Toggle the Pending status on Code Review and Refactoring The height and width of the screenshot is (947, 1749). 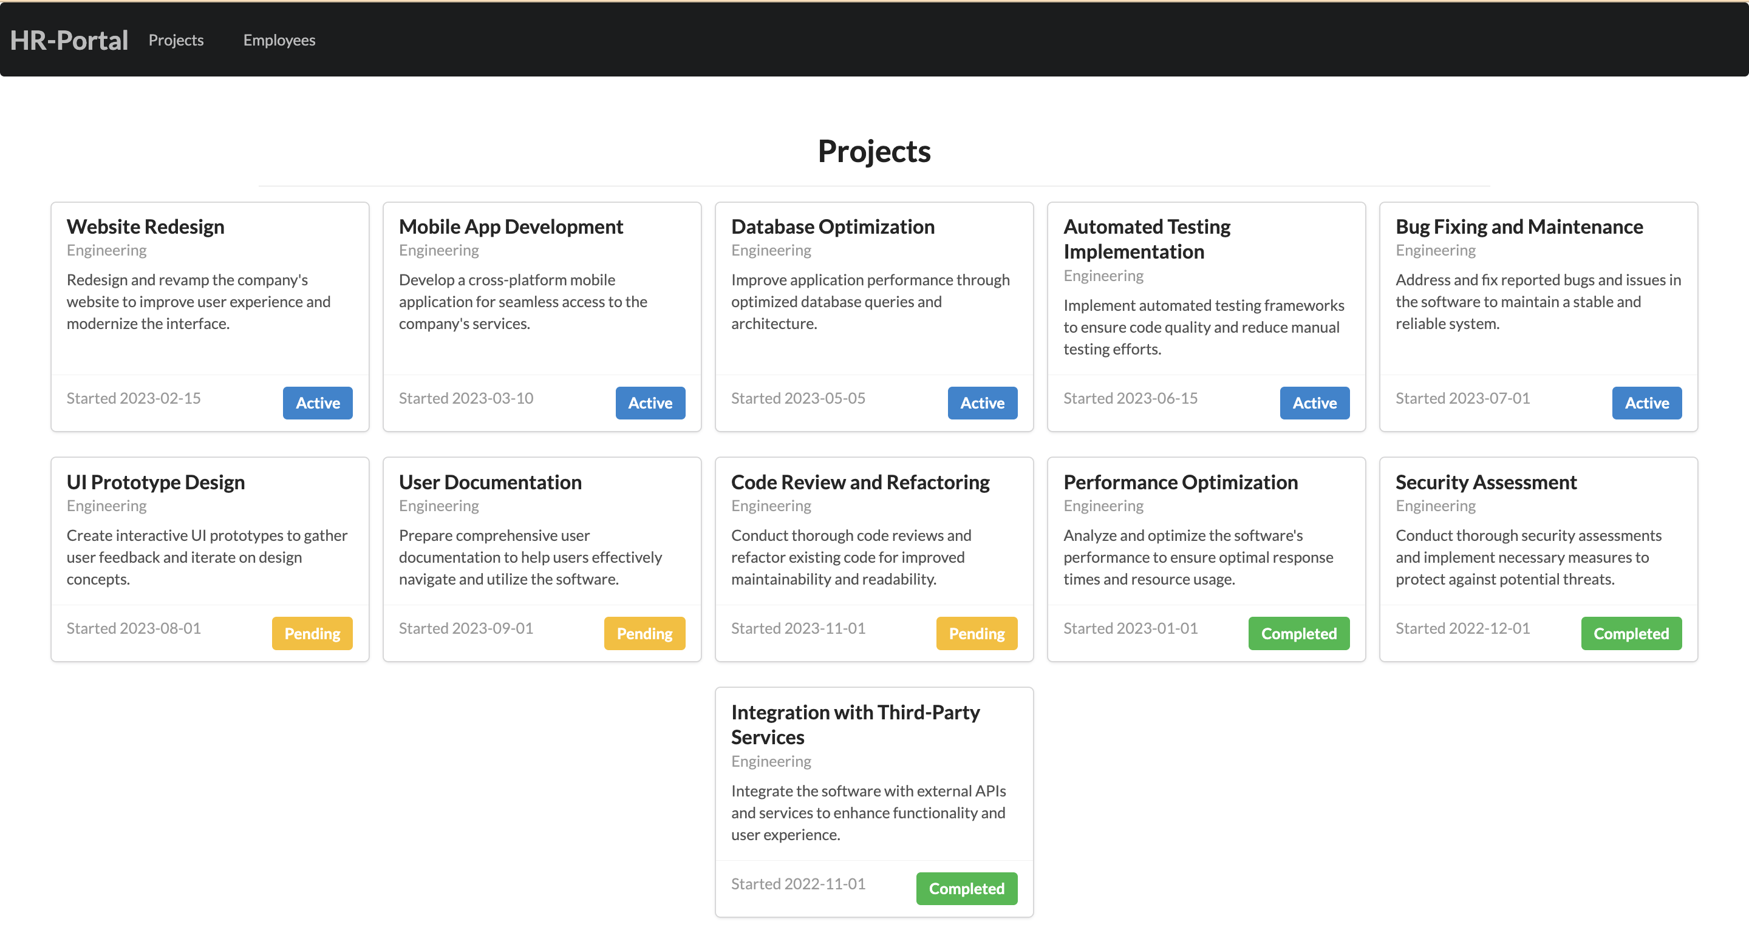pyautogui.click(x=976, y=633)
